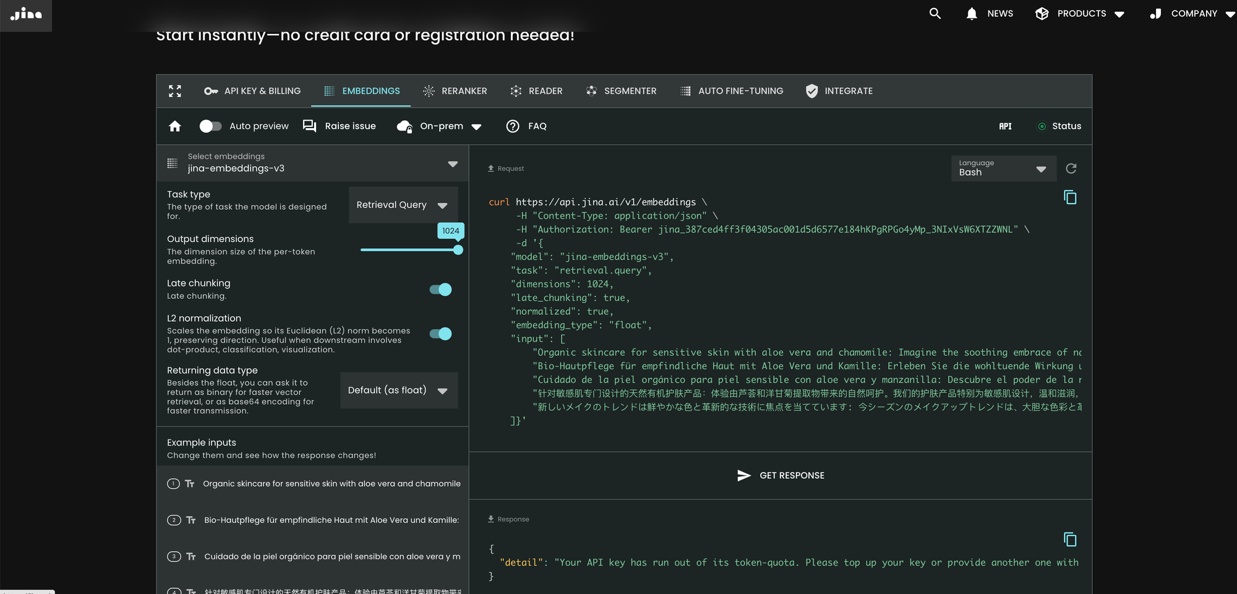Click the Output dimensions slider handle

tap(458, 250)
